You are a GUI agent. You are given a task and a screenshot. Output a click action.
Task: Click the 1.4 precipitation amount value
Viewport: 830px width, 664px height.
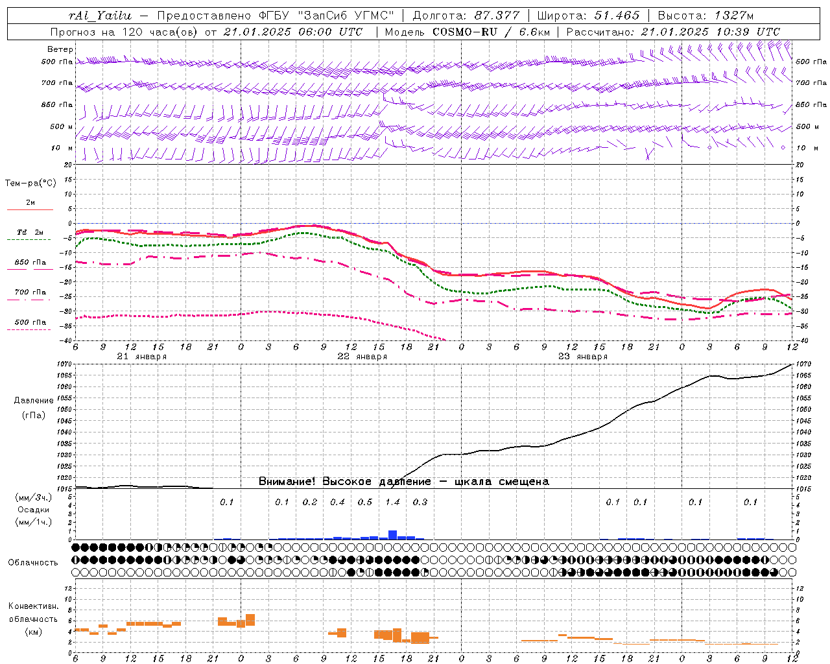(x=392, y=503)
